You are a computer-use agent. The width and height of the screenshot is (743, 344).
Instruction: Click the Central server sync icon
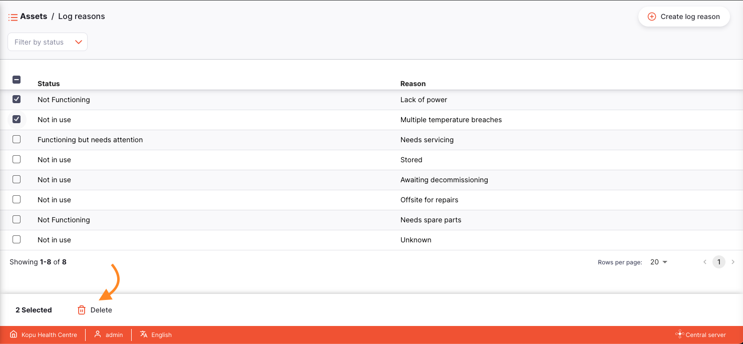[x=679, y=334]
